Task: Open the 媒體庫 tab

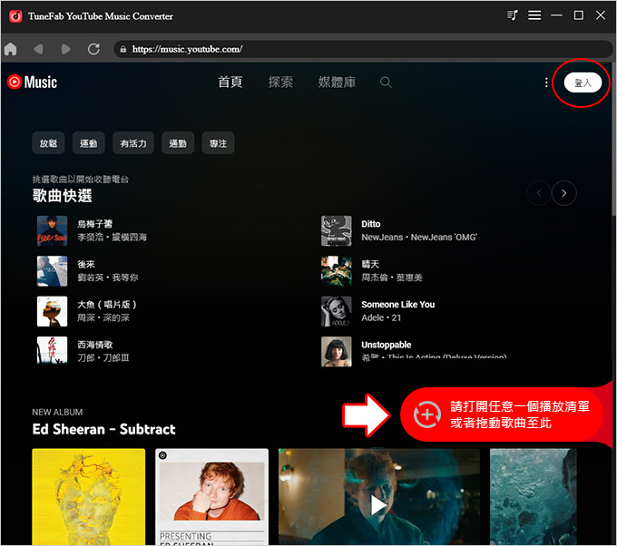Action: point(337,83)
